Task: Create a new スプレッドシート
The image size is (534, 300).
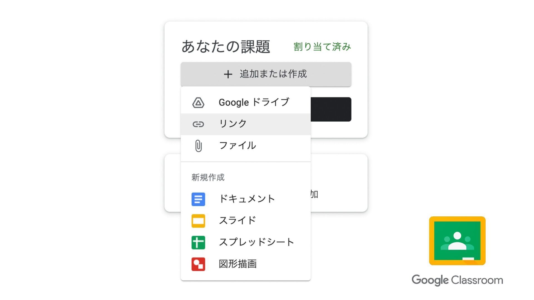Action: 256,242
